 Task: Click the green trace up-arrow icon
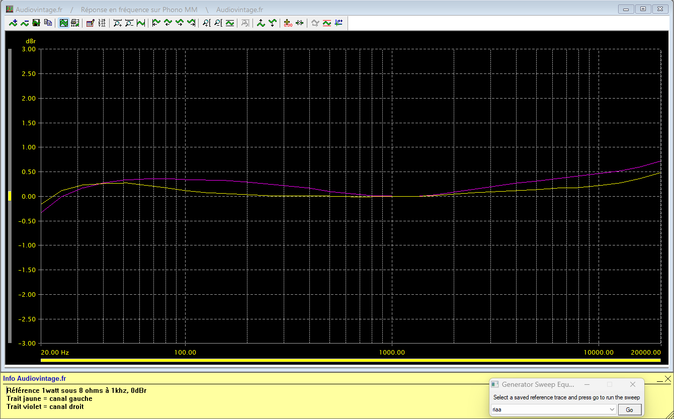261,23
